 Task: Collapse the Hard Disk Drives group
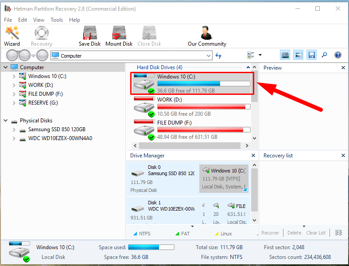(x=248, y=67)
